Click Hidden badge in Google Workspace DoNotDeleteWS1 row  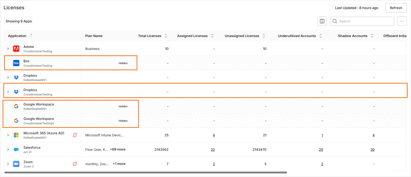click(123, 106)
